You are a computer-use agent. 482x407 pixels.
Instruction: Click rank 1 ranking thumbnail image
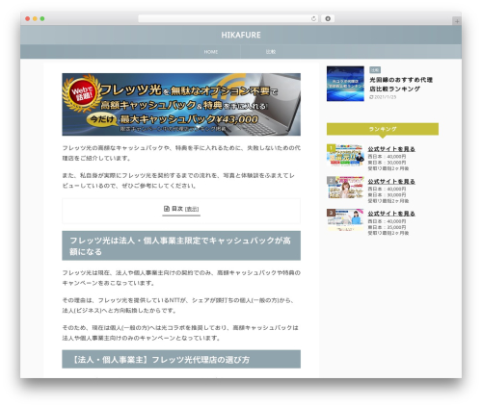(x=345, y=155)
